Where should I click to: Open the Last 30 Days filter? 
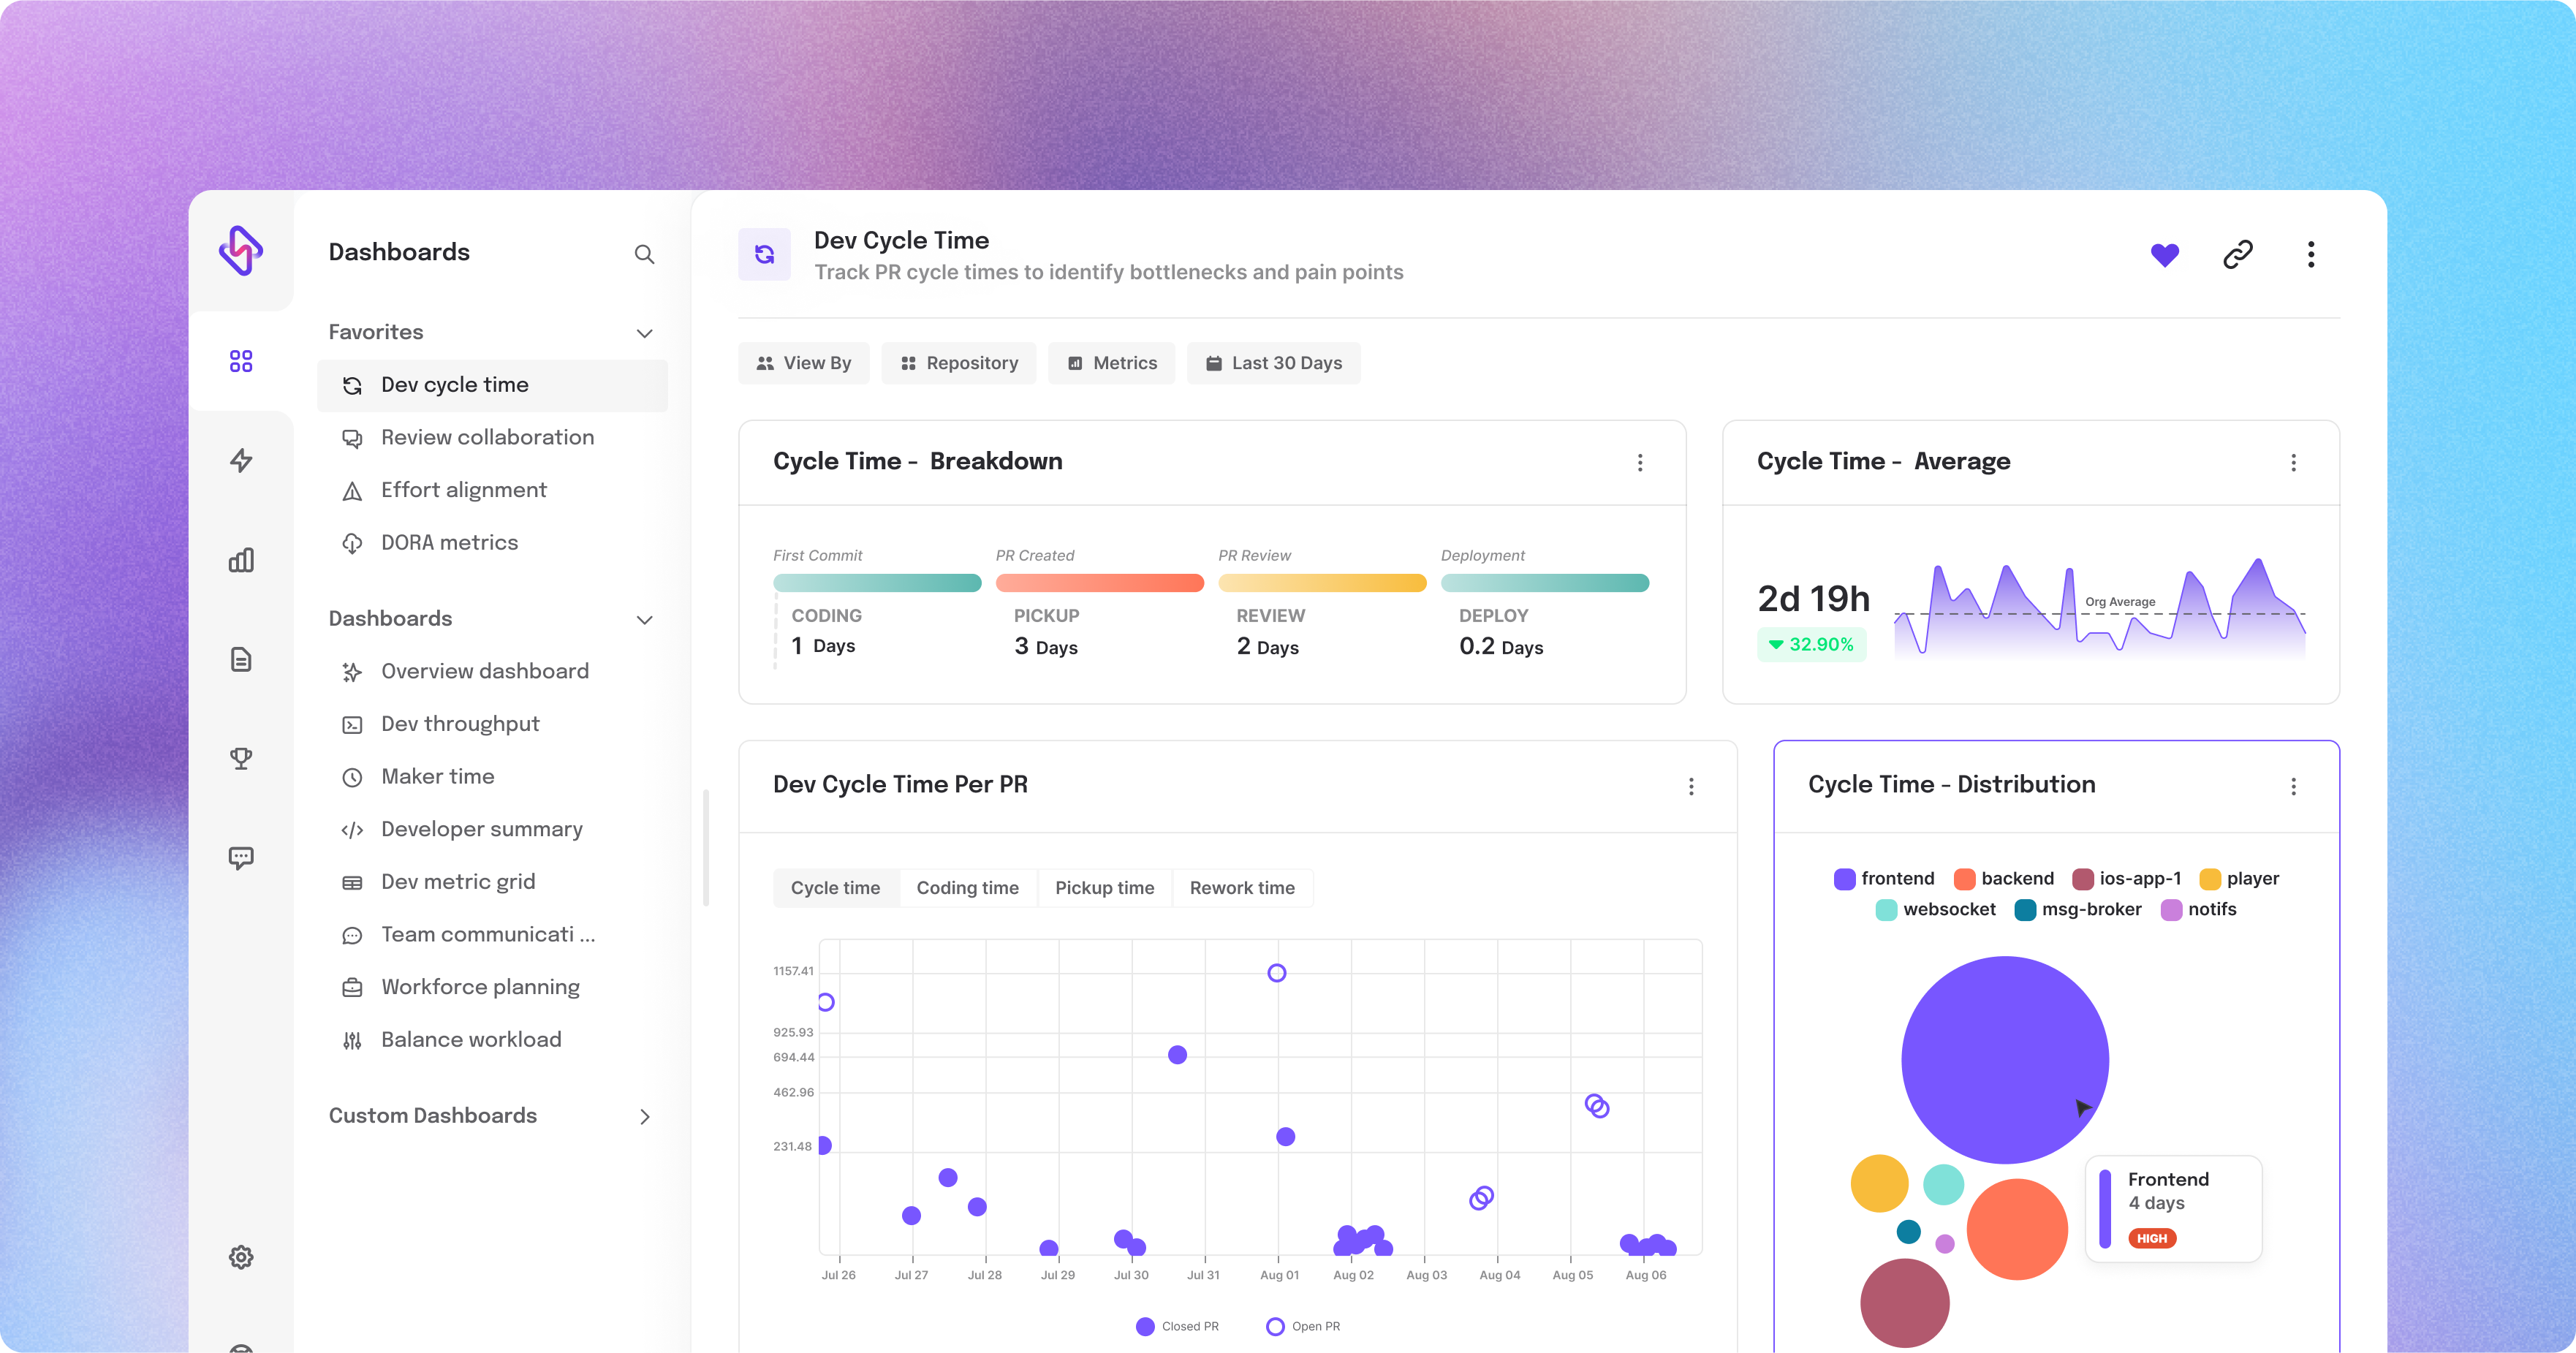point(1273,363)
